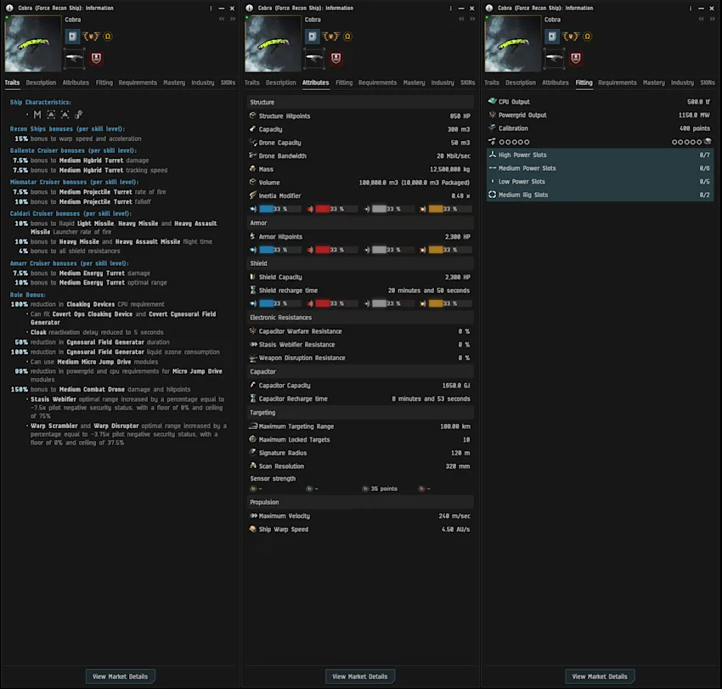Select the Low Power Slots row
Viewport: 722px width, 689px height.
click(x=600, y=182)
